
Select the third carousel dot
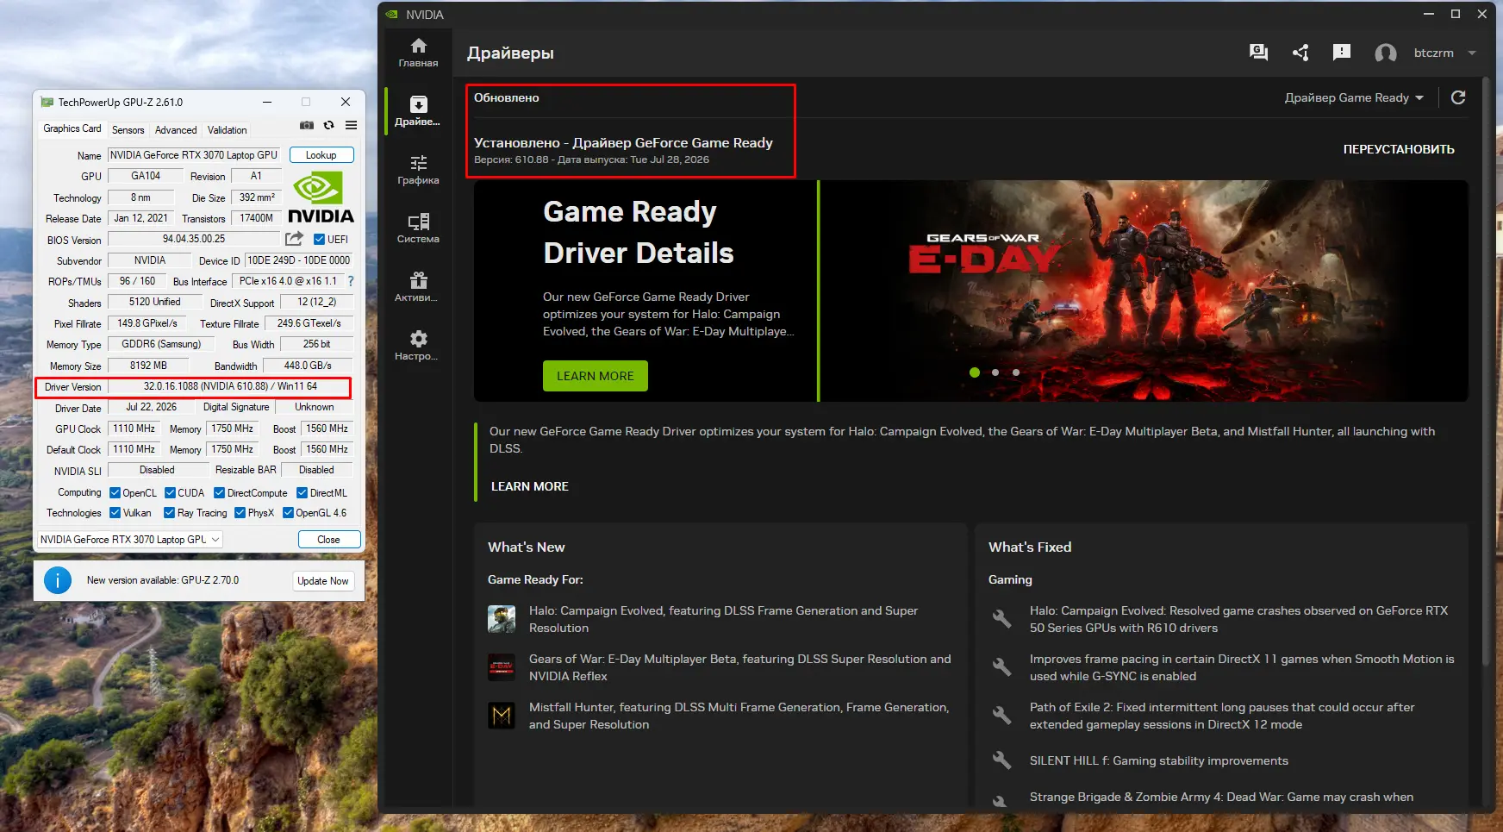1016,372
